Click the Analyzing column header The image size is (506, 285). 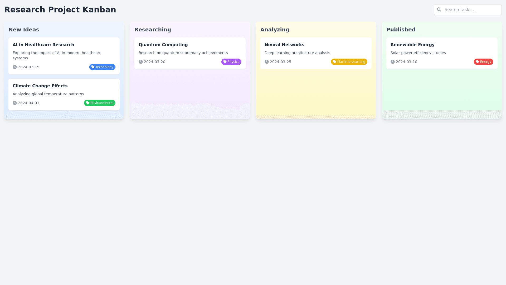[275, 30]
